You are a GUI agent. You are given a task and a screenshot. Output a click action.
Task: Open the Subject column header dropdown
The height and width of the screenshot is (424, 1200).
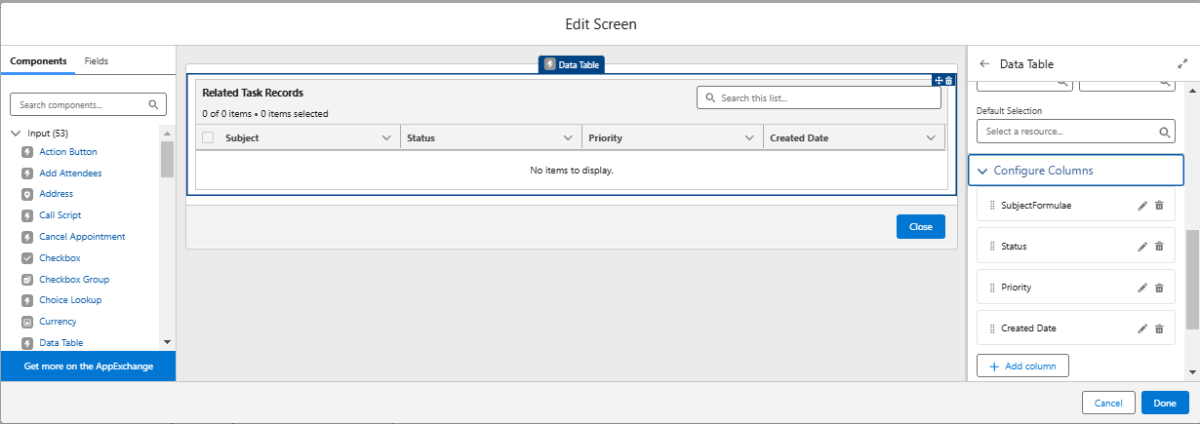coord(386,138)
